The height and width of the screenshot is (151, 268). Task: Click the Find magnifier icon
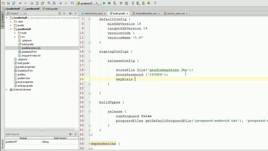(x=49, y=3)
